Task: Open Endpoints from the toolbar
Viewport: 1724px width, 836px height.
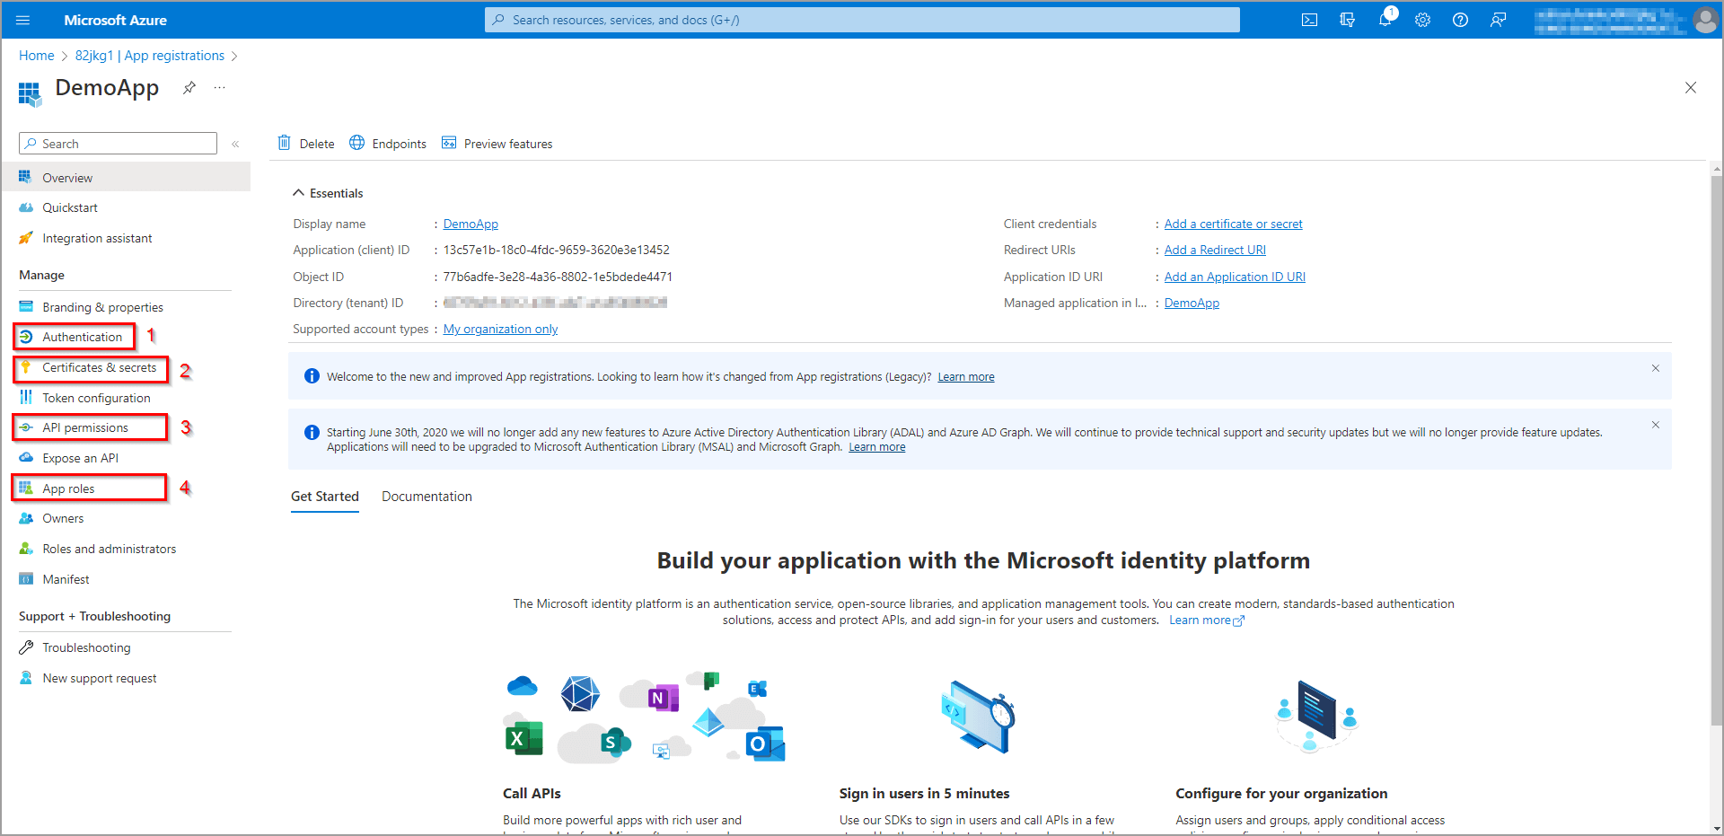Action: point(388,144)
